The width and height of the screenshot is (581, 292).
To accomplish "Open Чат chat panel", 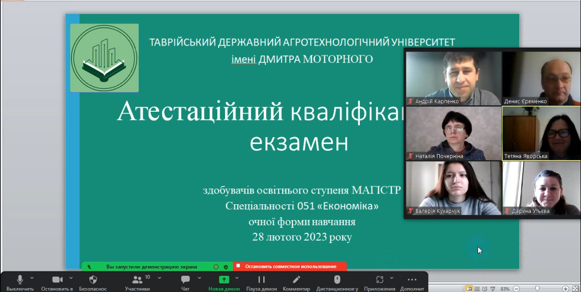I will click(185, 283).
